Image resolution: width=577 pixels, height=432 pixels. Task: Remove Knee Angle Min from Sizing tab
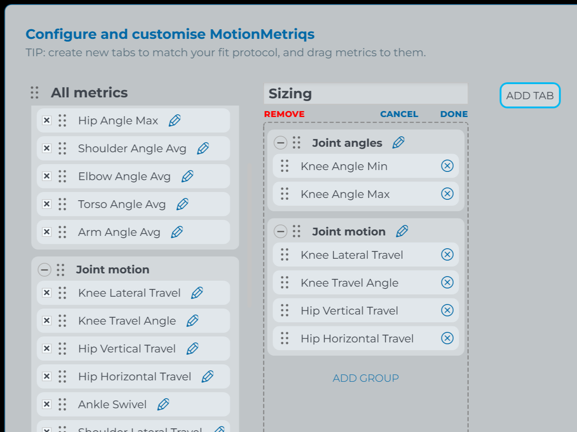pos(447,166)
